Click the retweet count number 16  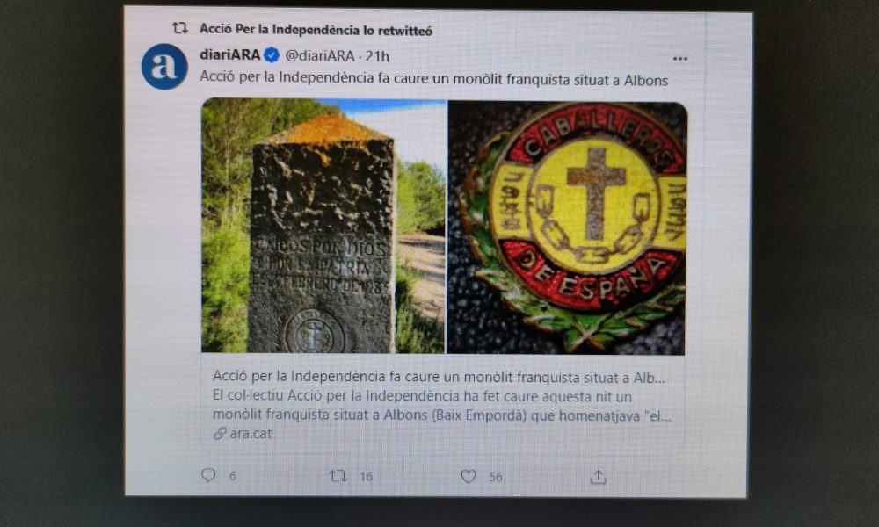pyautogui.click(x=366, y=477)
